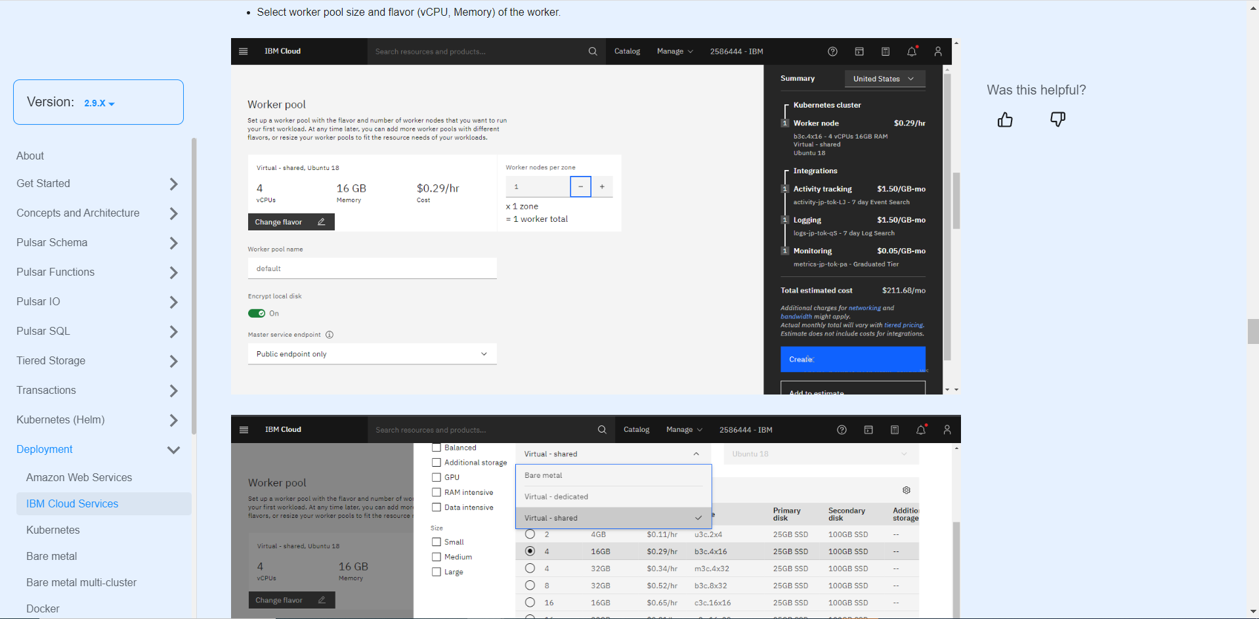1259x619 pixels.
Task: Click search magnifier in lower IBM Cloud header
Action: coord(602,430)
